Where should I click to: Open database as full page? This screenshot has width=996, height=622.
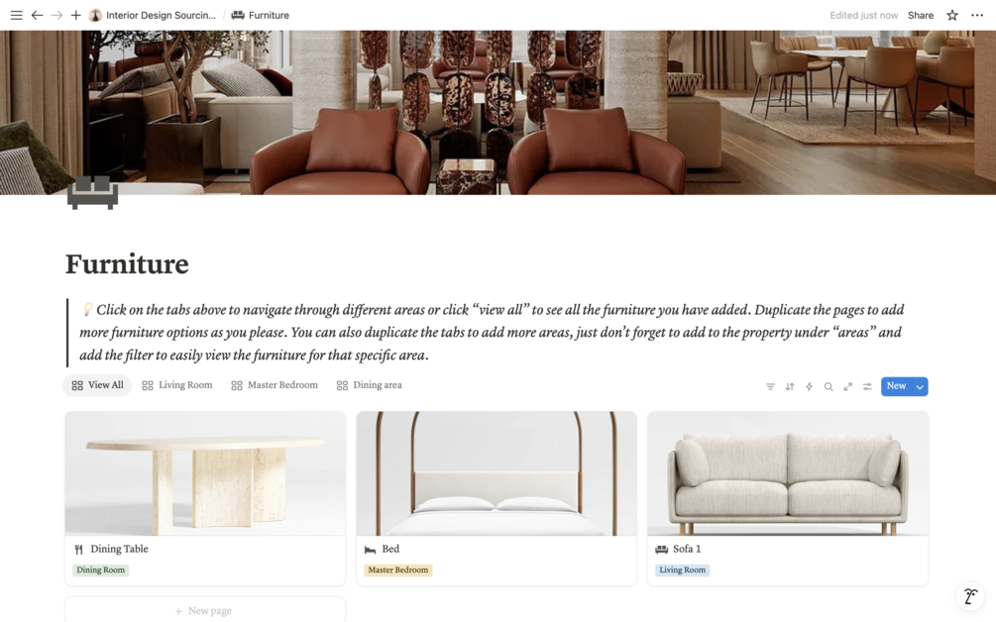click(847, 386)
